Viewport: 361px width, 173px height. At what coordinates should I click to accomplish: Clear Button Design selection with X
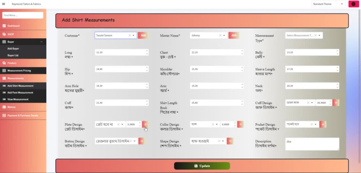[131, 141]
